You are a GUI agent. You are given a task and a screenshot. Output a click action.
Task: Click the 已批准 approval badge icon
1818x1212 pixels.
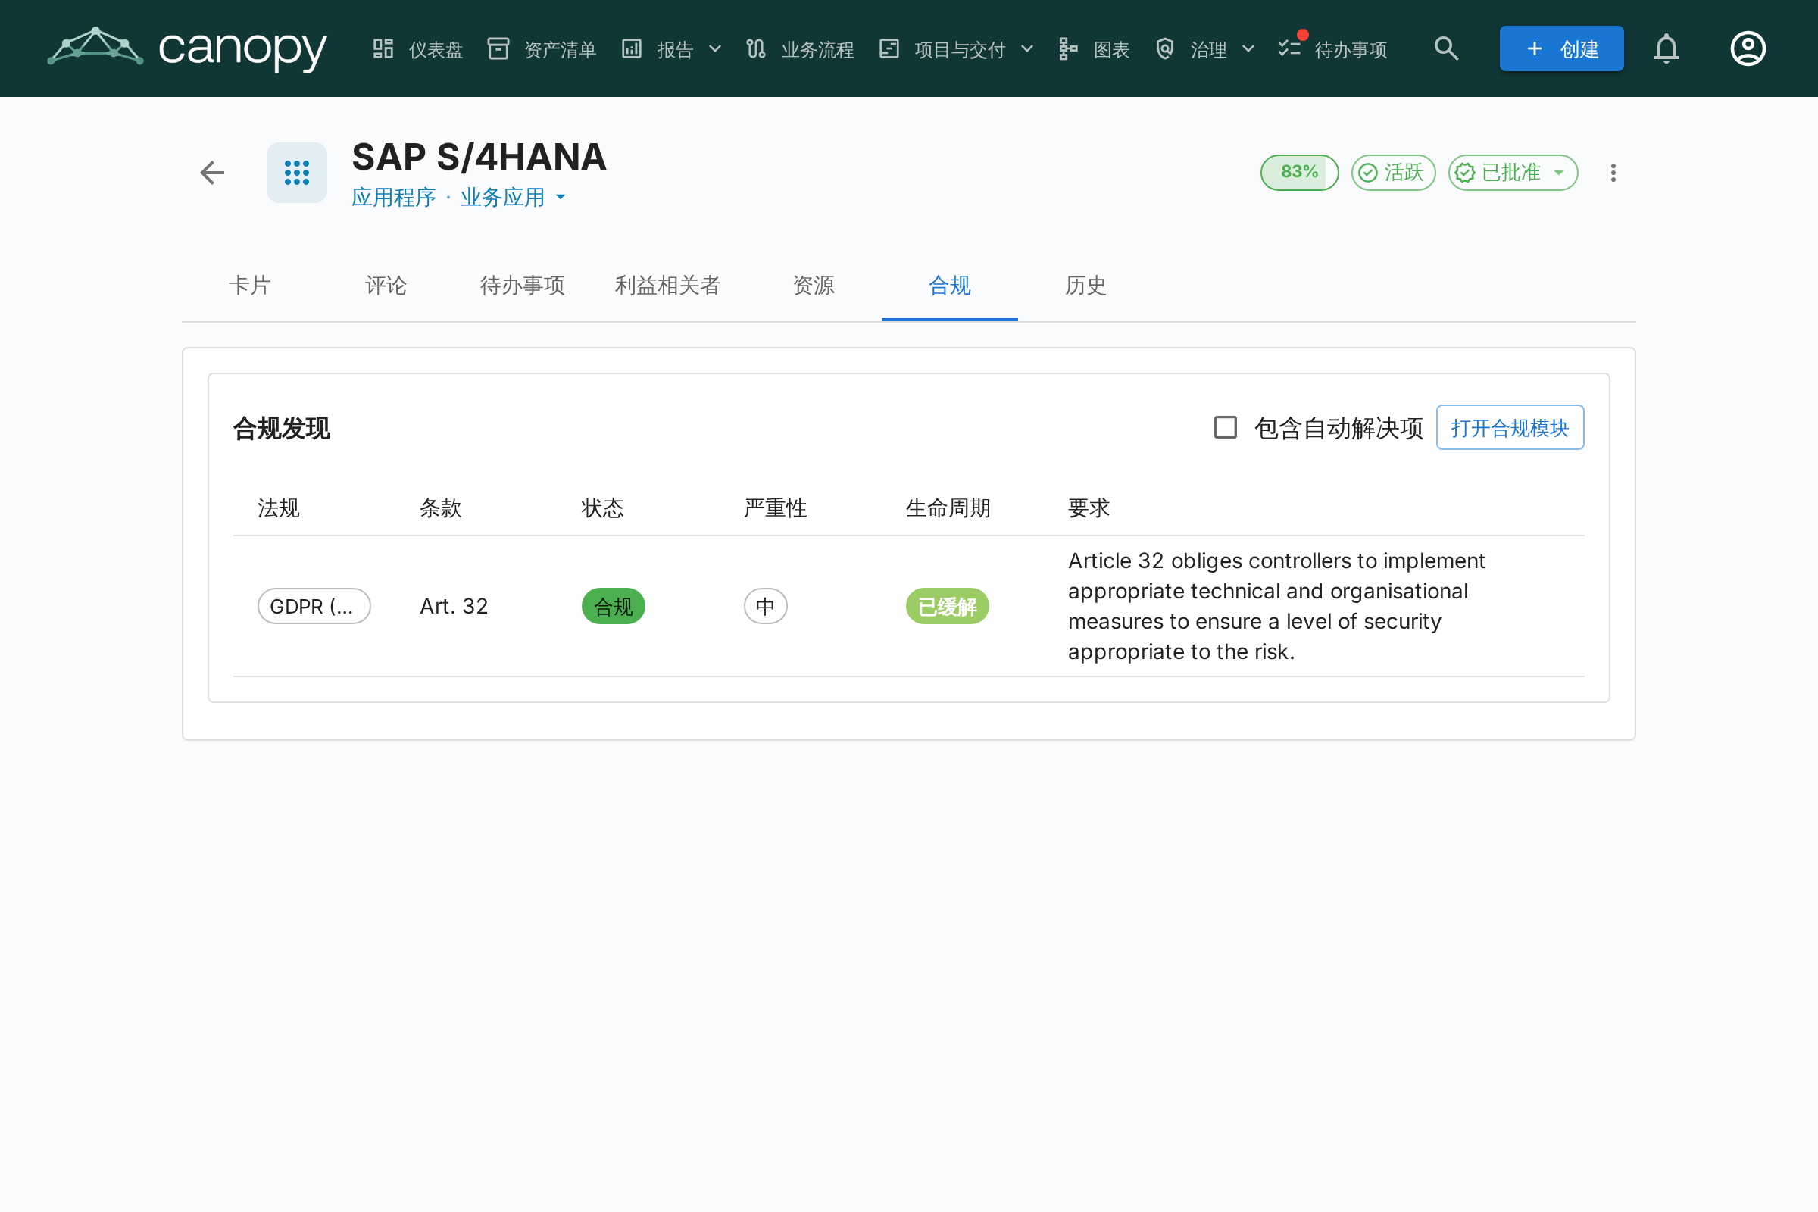coord(1465,173)
